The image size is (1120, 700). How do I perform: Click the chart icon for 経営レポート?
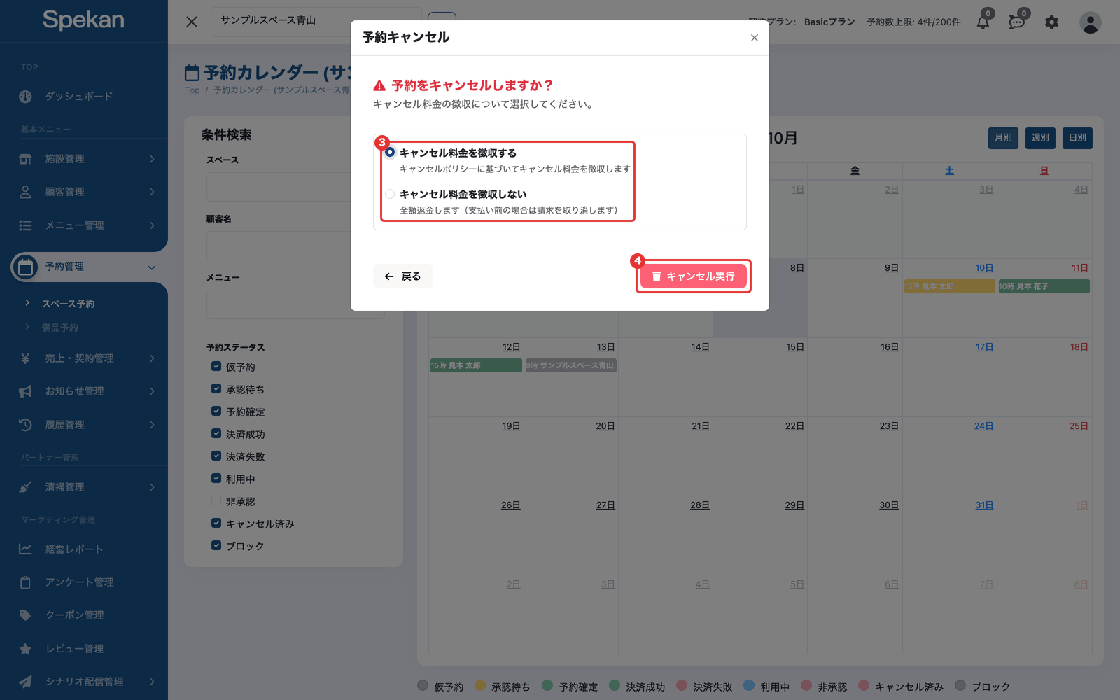(x=25, y=549)
